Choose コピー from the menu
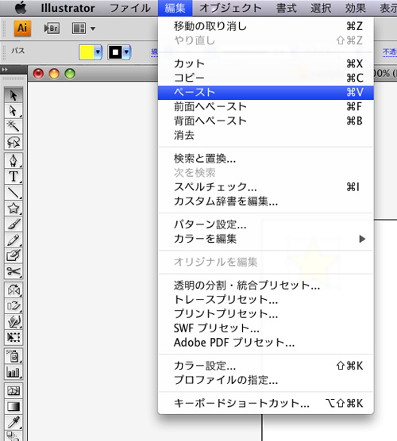 coord(266,78)
